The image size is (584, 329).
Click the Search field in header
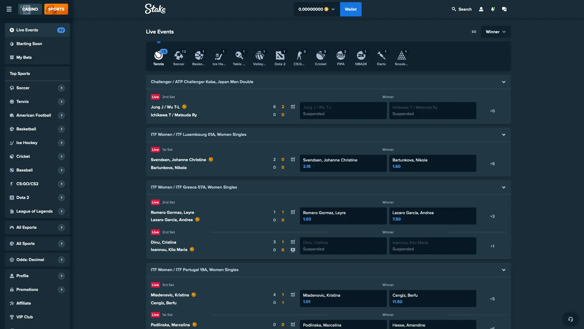point(461,9)
